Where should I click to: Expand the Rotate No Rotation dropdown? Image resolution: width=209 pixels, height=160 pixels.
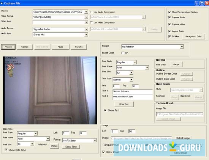[x=182, y=47]
